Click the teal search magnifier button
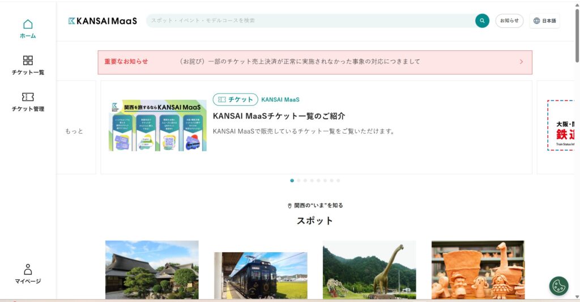The height and width of the screenshot is (302, 580). tap(482, 21)
